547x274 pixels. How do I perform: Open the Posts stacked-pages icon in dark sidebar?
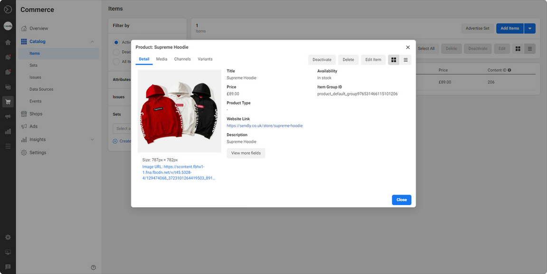(8, 87)
